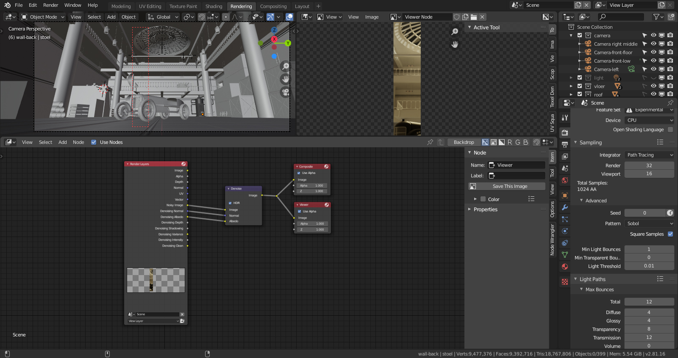Open the Integrator Path Tracing dropdown
678x358 pixels.
tap(649, 155)
